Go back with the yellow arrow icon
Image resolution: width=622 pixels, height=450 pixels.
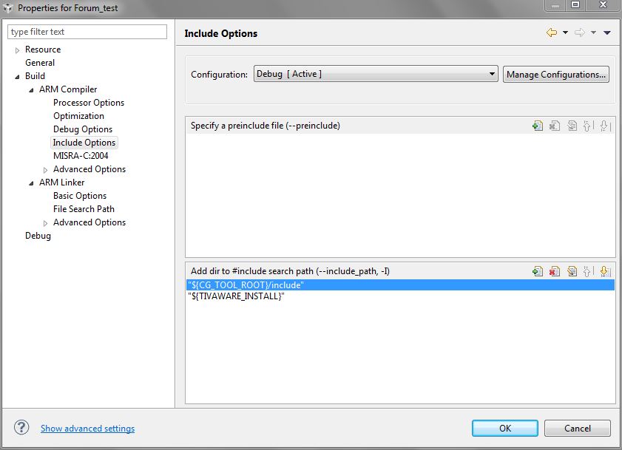tap(552, 33)
